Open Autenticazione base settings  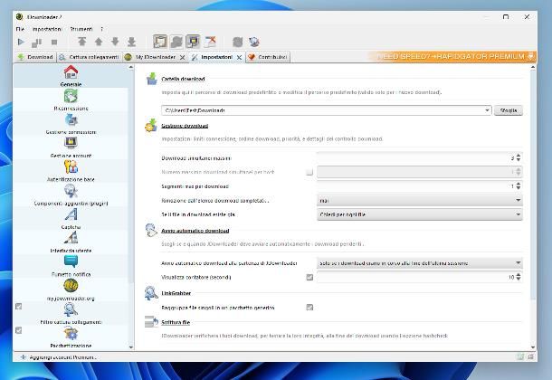pos(70,170)
